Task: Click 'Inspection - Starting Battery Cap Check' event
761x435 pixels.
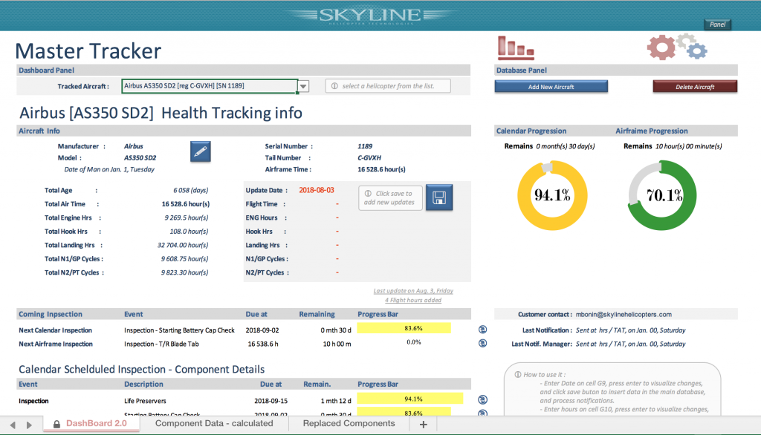Action: (x=179, y=330)
